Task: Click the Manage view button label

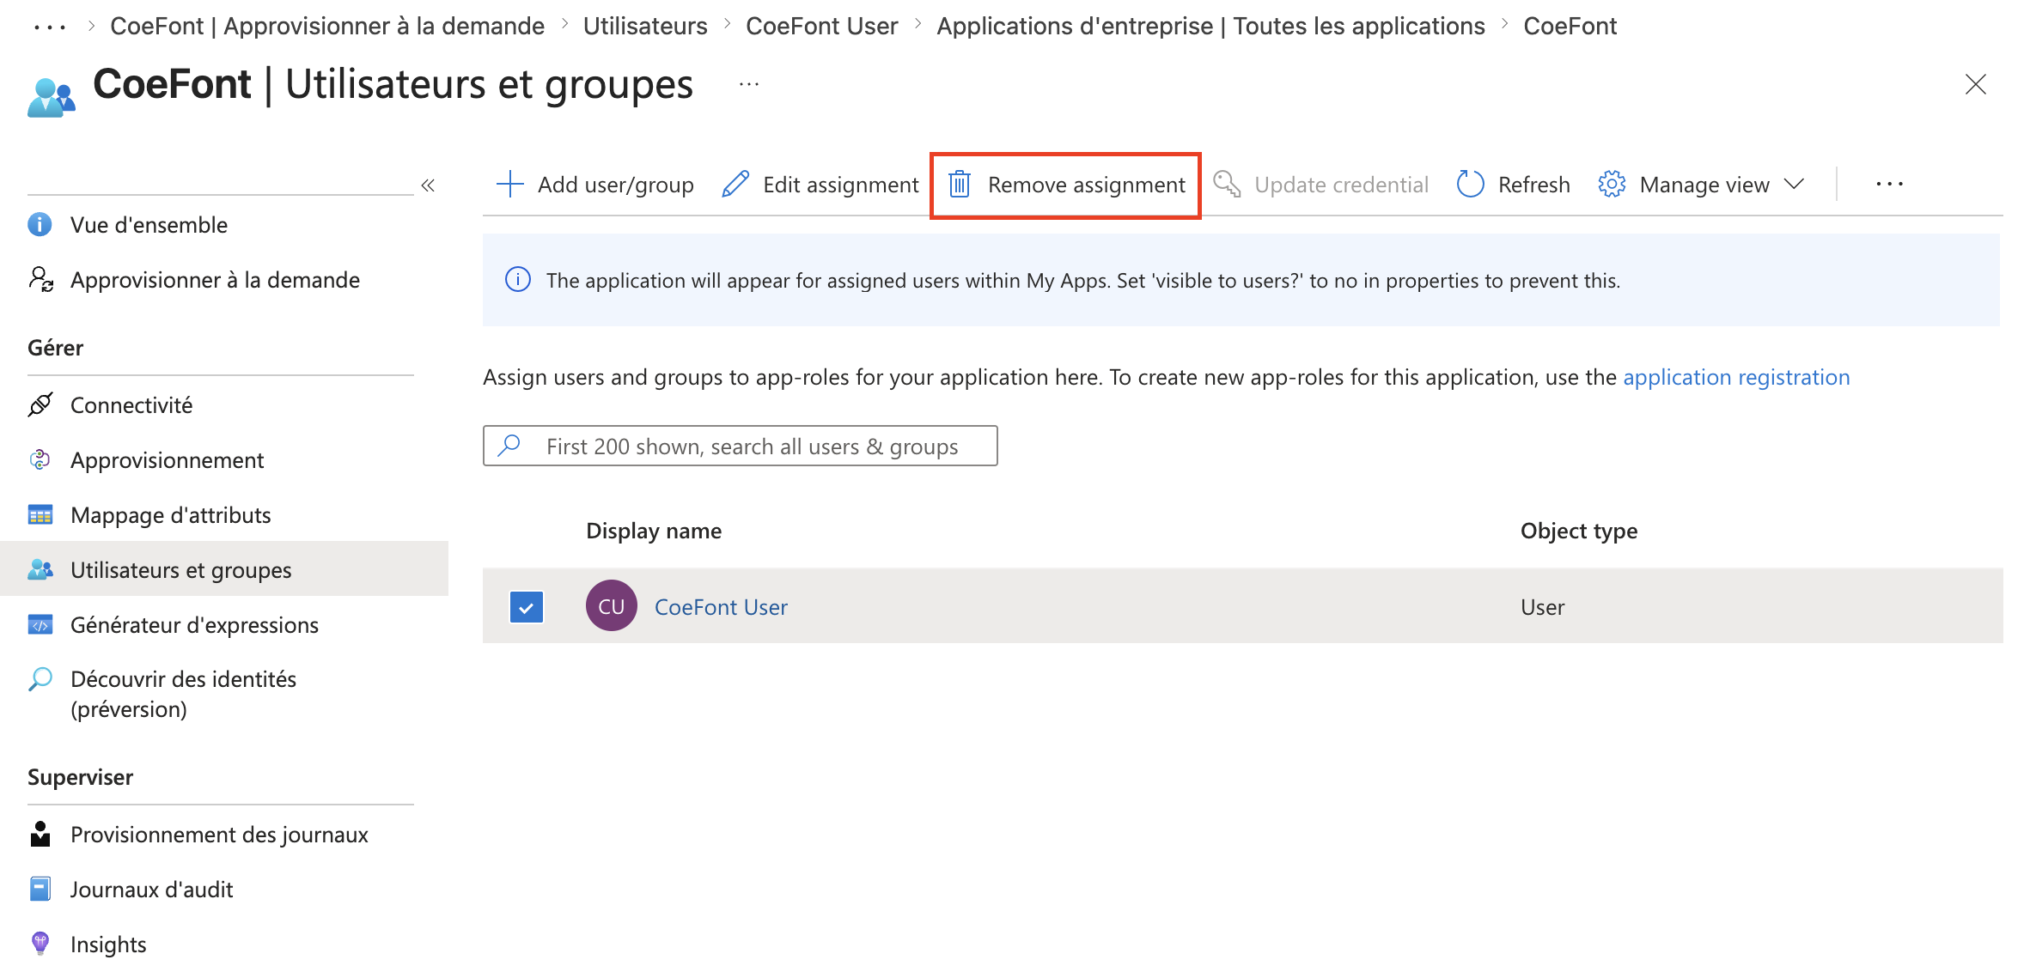Action: (x=1704, y=185)
